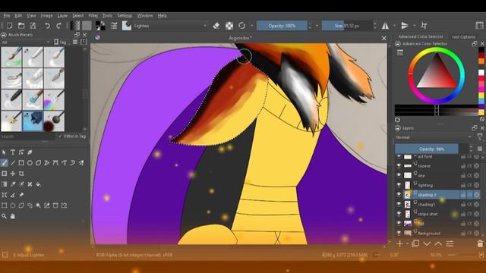
Task: Move the layer down with the arrow
Action: [x=427, y=244]
